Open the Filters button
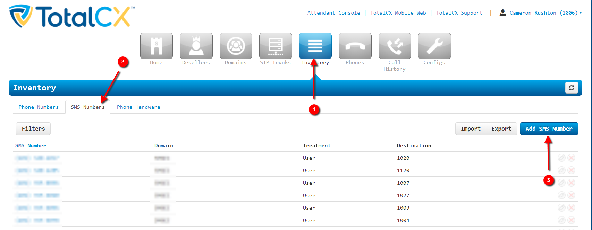 click(33, 129)
